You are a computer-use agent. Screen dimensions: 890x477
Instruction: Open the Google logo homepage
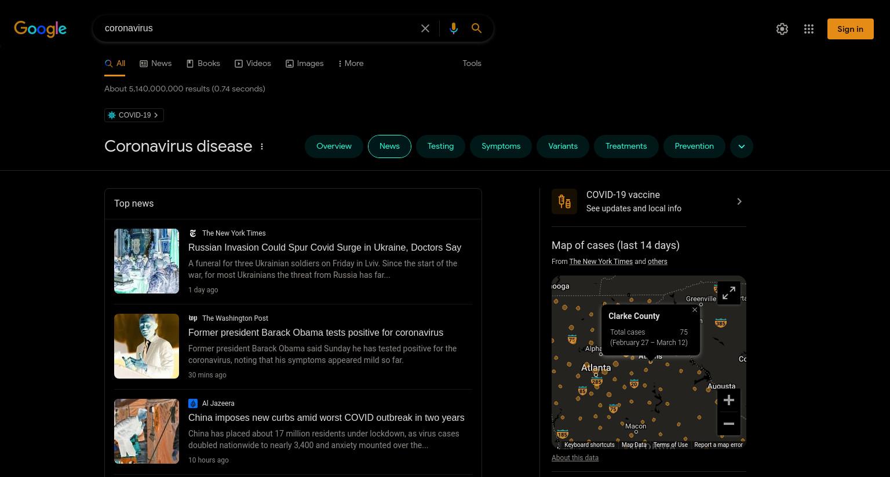coord(40,29)
